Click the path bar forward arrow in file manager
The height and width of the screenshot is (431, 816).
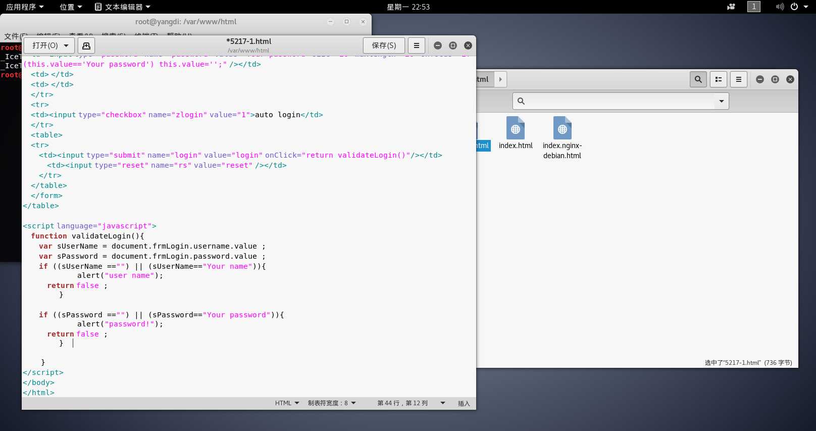(500, 79)
